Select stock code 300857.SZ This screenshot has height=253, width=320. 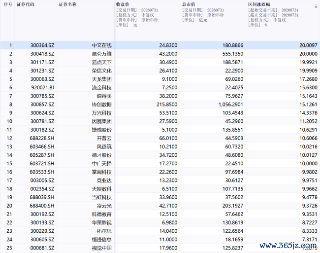pos(42,105)
